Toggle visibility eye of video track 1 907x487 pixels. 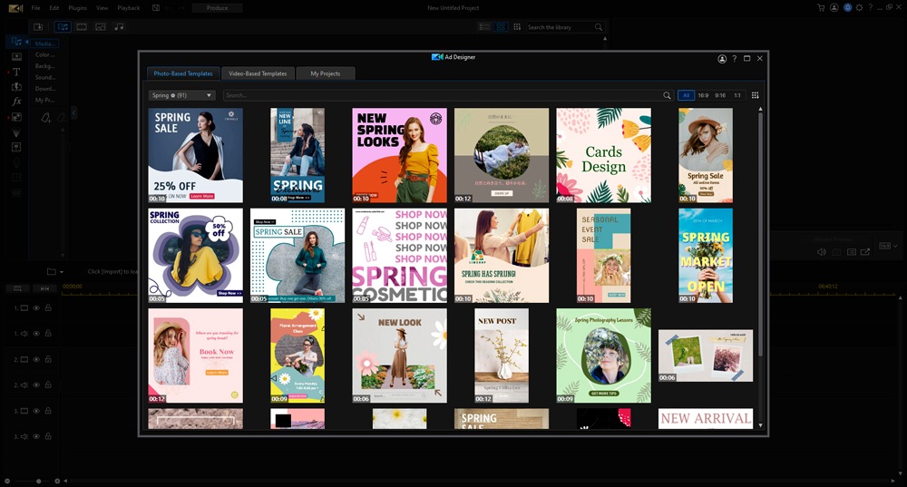36,308
